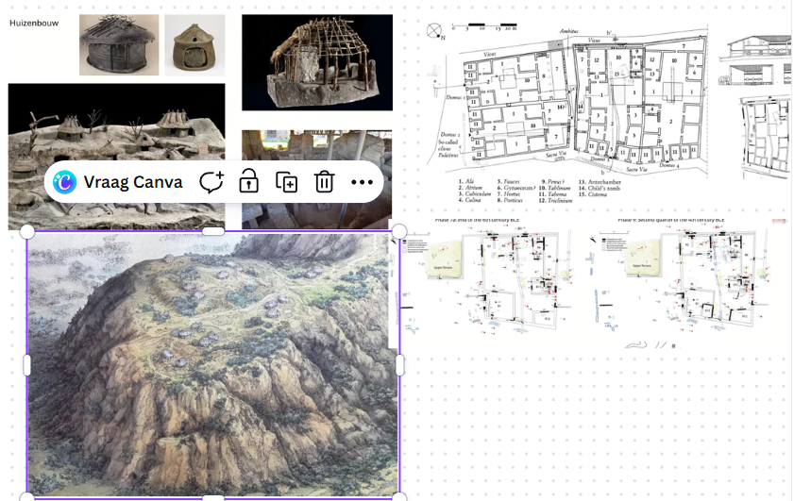
Task: Click the top-left corner resize handle
Action: pyautogui.click(x=26, y=232)
